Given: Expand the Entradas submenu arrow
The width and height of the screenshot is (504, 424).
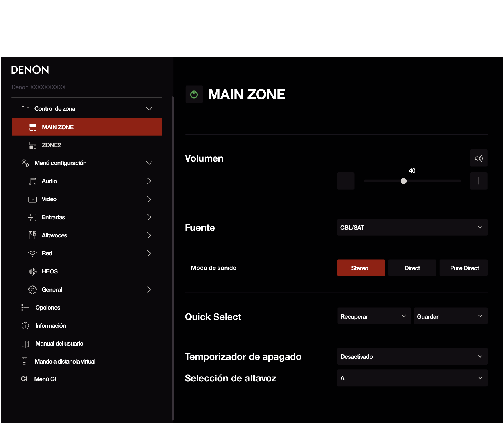Looking at the screenshot, I should pos(149,217).
